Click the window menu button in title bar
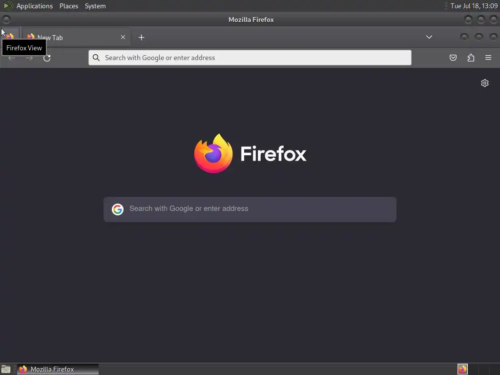 point(6,20)
